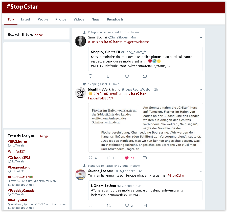Click the Saverio_Leopardi display name
Image resolution: width=227 pixels, height=212 pixels.
[x=101, y=171]
